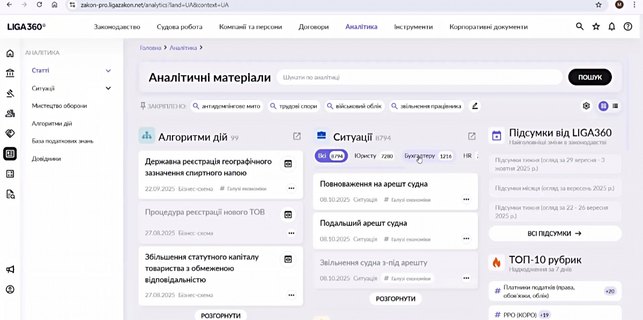Expand the Ситуації sidebar chevron

108,88
